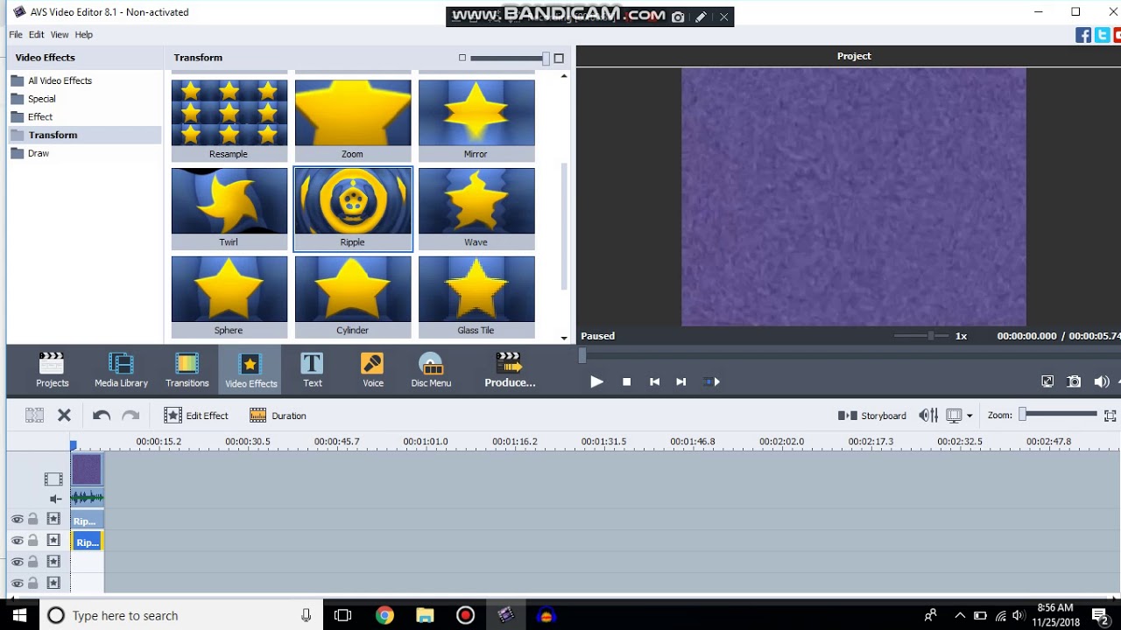The height and width of the screenshot is (630, 1121).
Task: Switch to Storyboard view
Action: tap(872, 416)
